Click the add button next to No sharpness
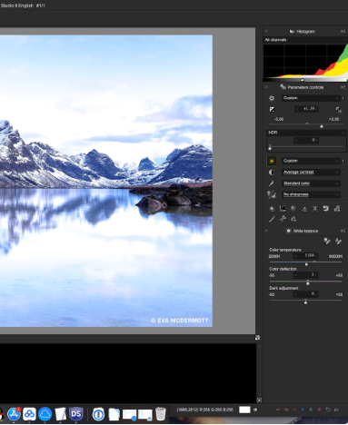The width and height of the screenshot is (348, 425). click(343, 194)
